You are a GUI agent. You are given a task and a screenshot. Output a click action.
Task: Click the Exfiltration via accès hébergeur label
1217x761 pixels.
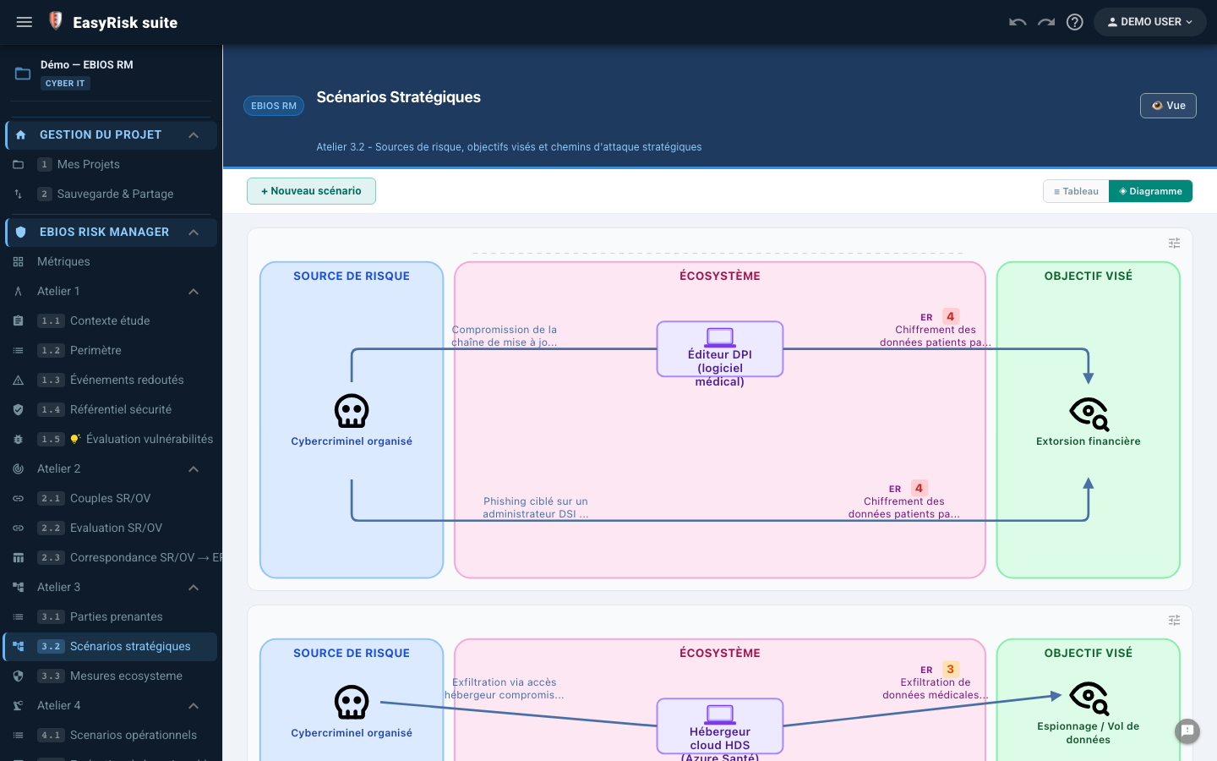505,688
